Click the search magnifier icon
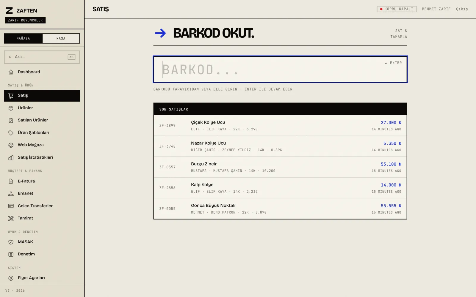This screenshot has height=297, width=476. click(x=10, y=57)
